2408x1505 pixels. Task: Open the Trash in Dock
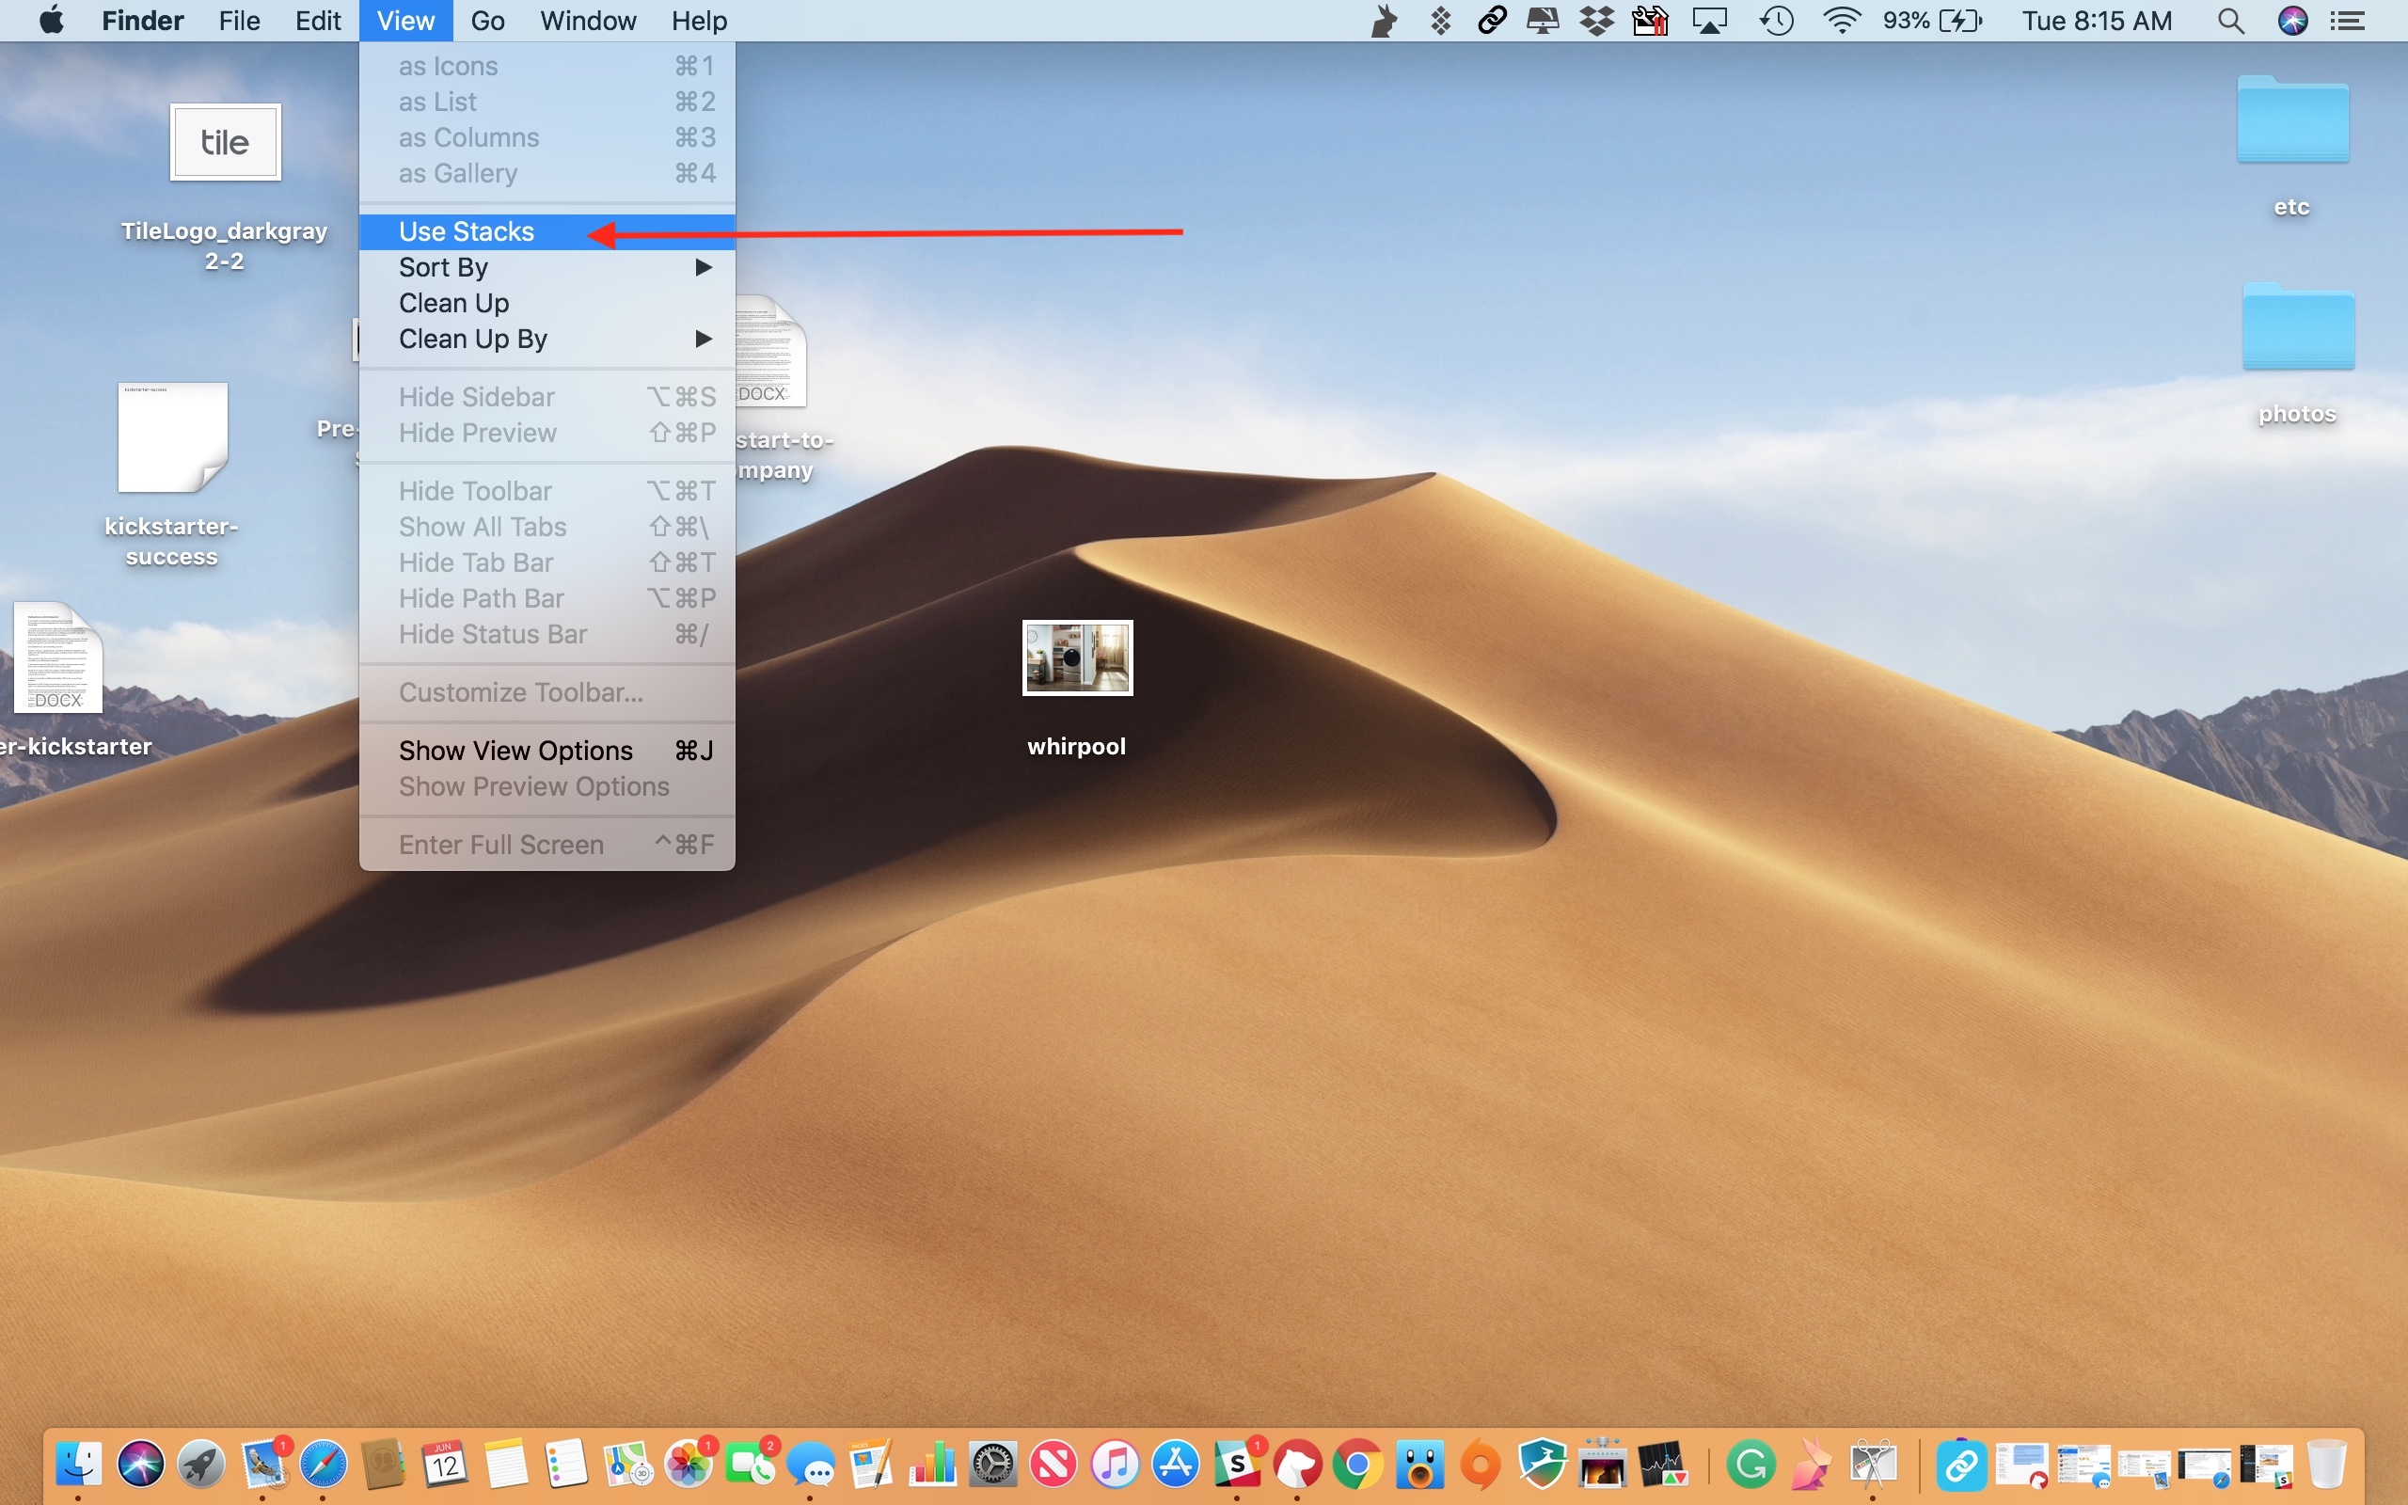(x=2326, y=1465)
